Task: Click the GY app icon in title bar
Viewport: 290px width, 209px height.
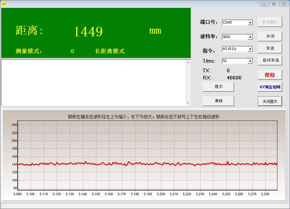Action: coord(4,4)
